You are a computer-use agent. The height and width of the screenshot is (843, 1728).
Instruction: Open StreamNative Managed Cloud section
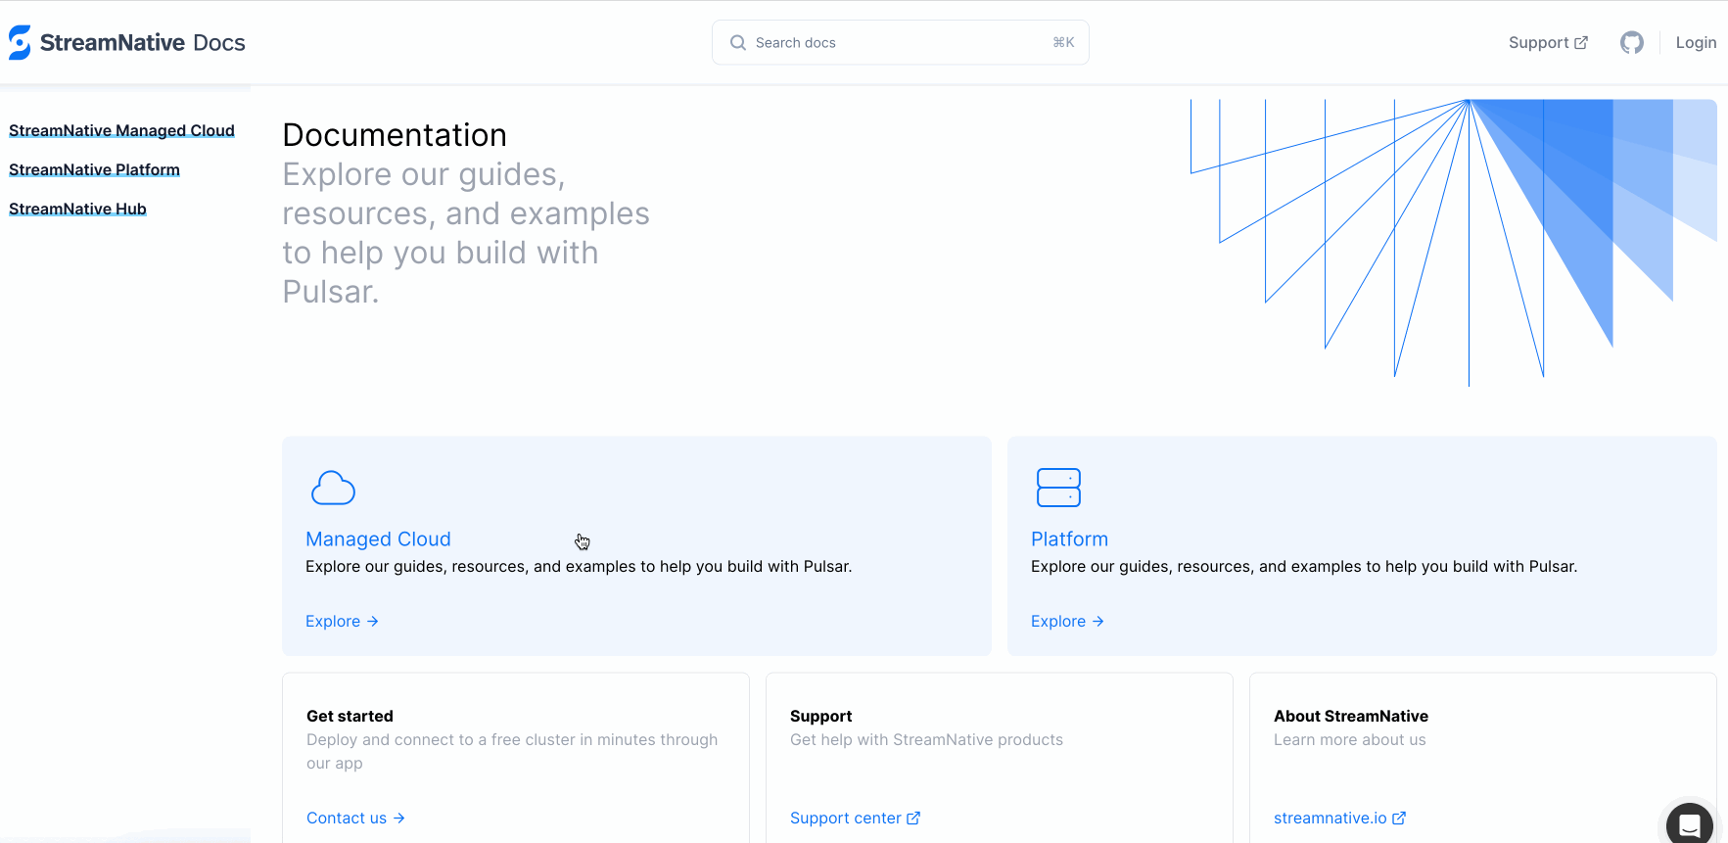[120, 130]
